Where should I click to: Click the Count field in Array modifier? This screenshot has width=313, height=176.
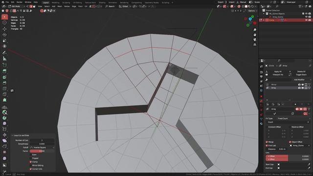tap(288, 122)
